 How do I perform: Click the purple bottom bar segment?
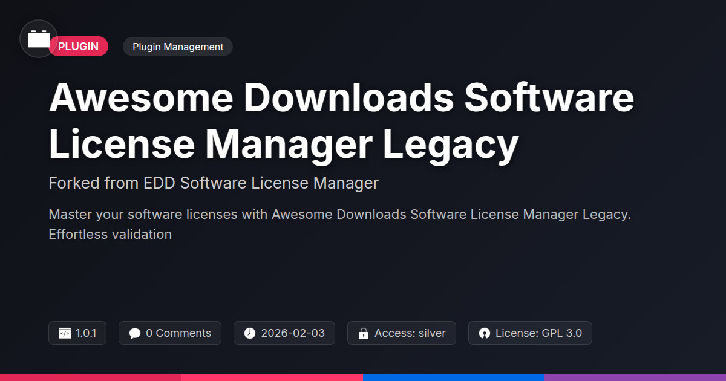coord(635,377)
